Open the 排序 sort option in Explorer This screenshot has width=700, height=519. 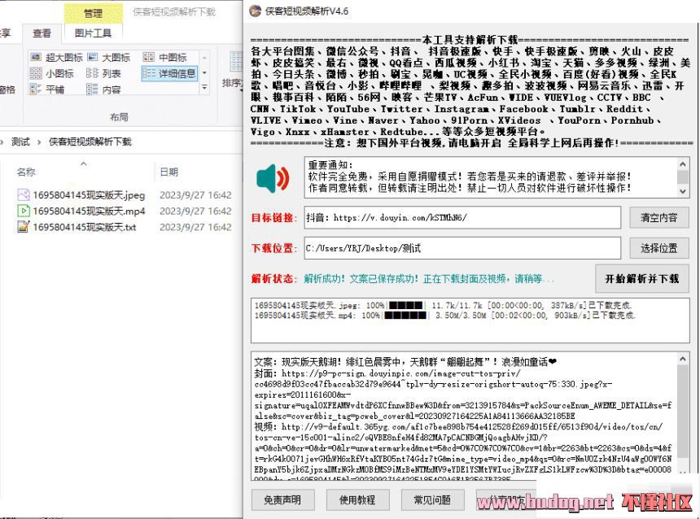pyautogui.click(x=232, y=72)
